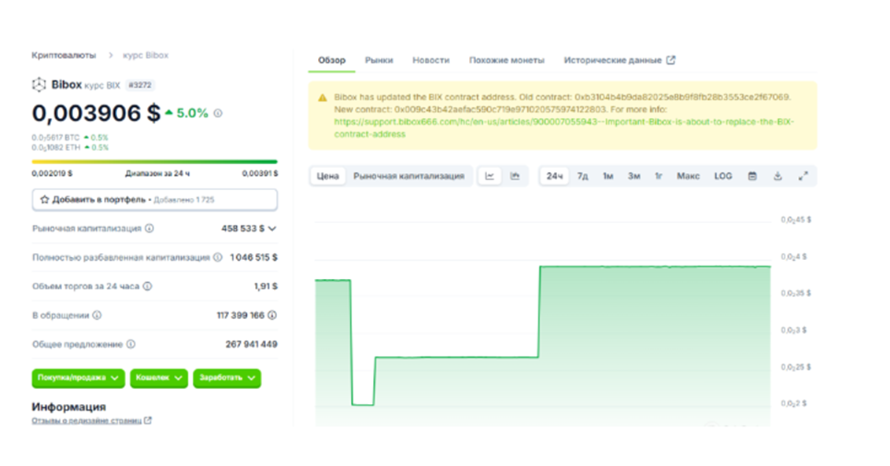Click the Bibox coin logo icon
Image resolution: width=890 pixels, height=466 pixels.
tap(39, 85)
